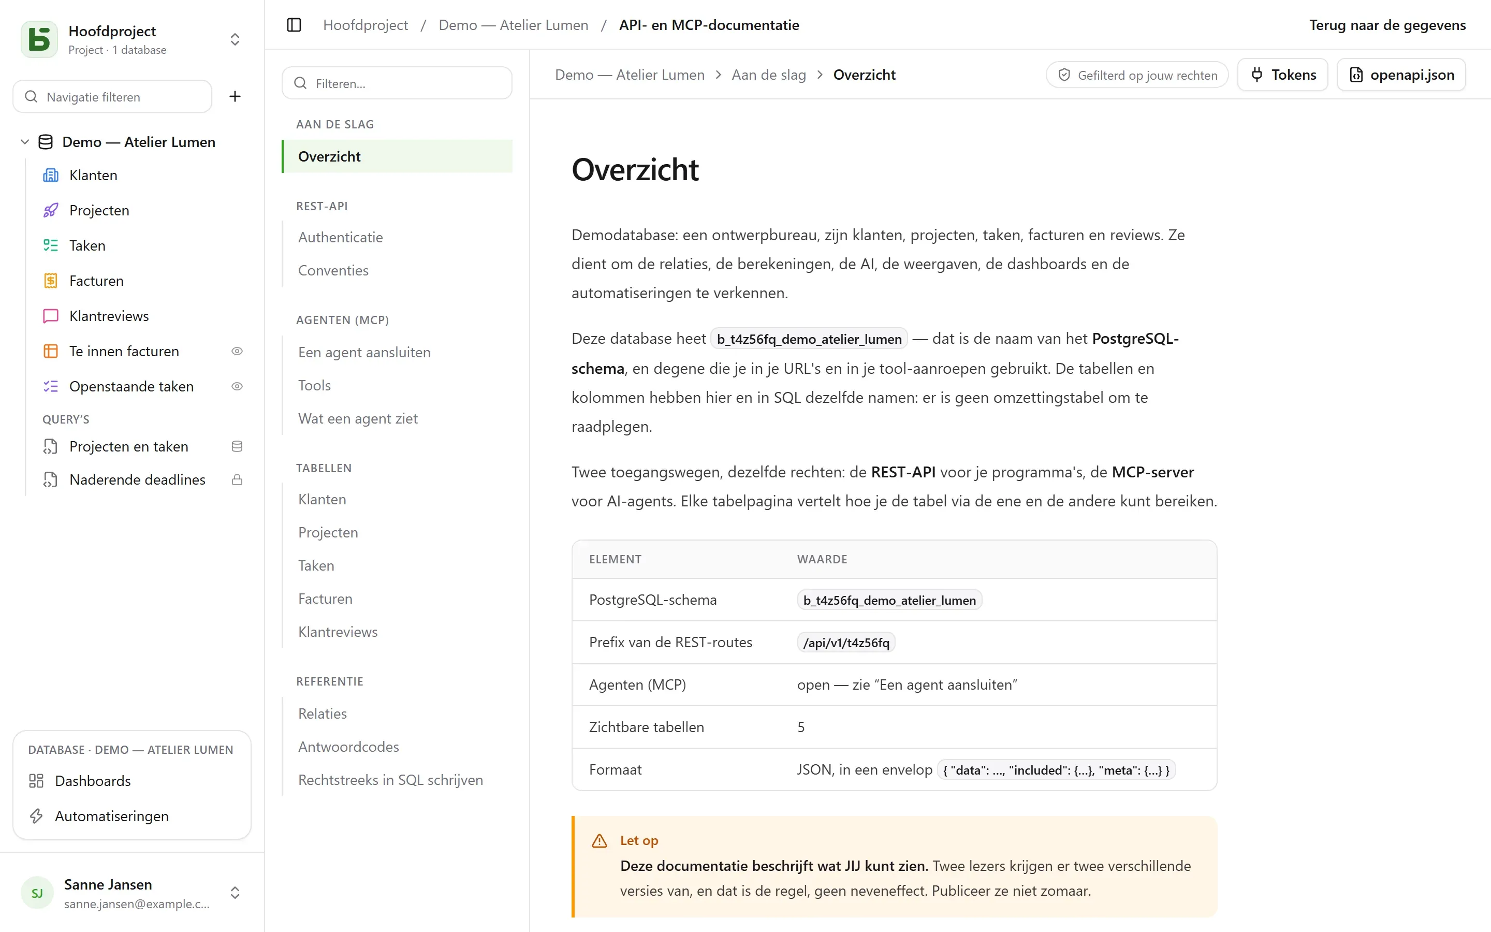Open Dashboards from bottom panel
1491x932 pixels.
point(132,781)
